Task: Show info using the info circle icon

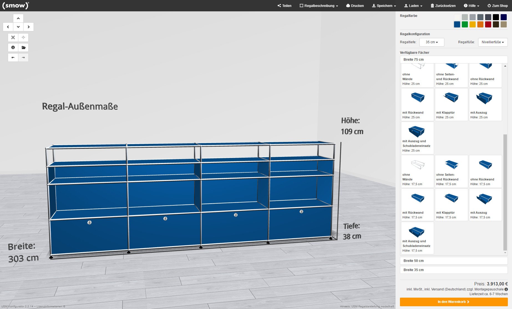Action: click(13, 47)
